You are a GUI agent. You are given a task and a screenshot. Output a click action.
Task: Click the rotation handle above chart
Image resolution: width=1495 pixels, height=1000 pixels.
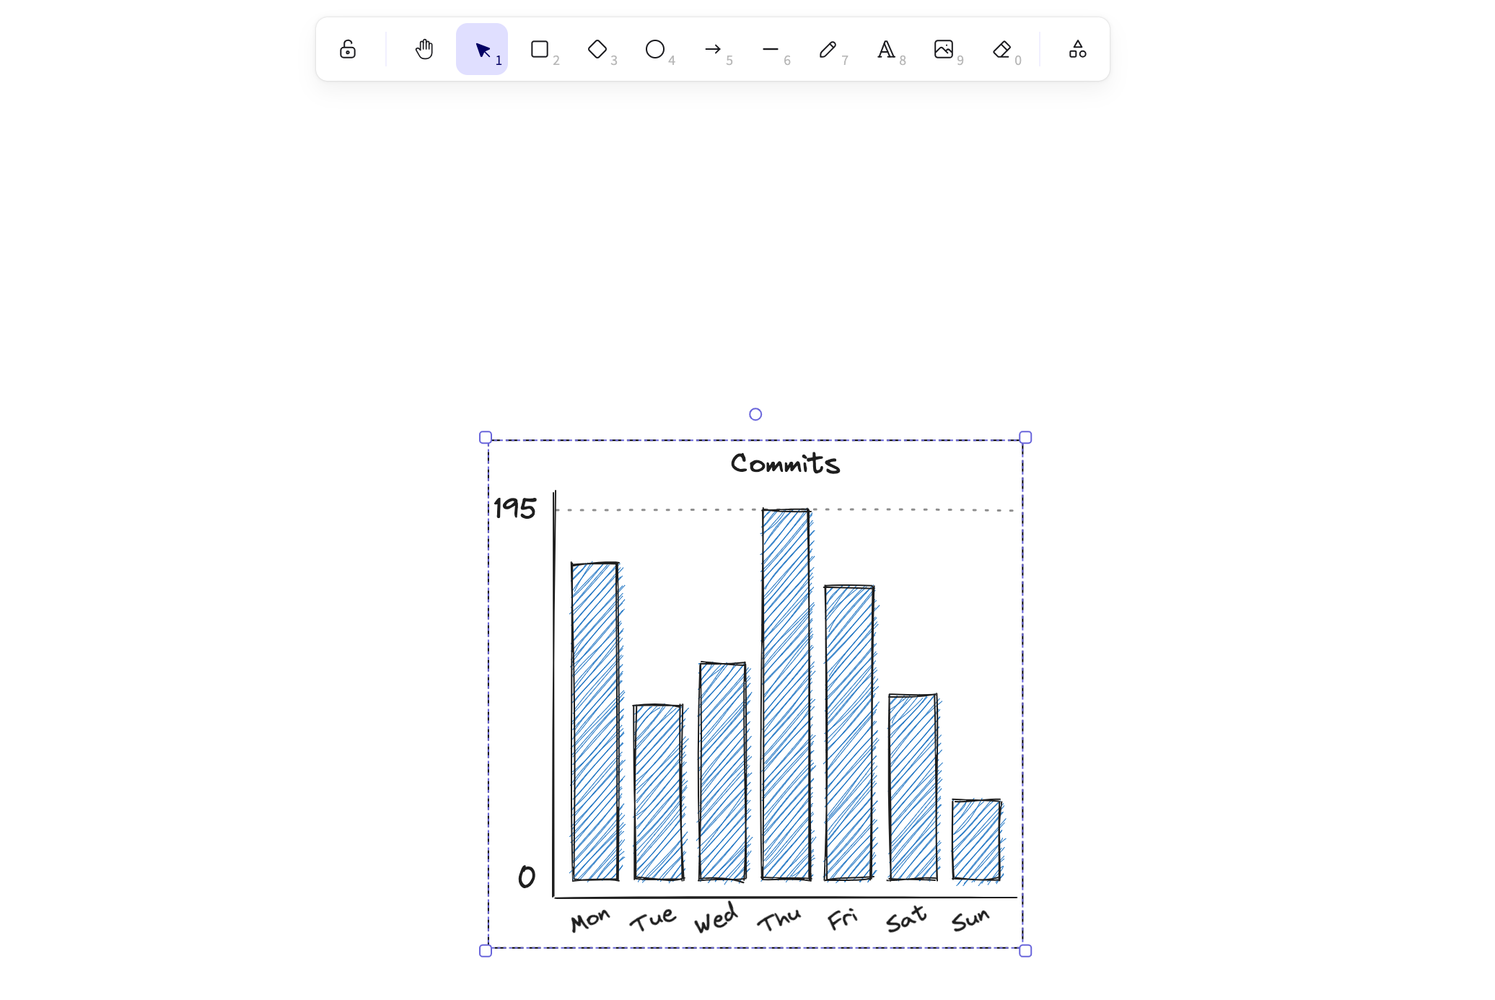[755, 414]
